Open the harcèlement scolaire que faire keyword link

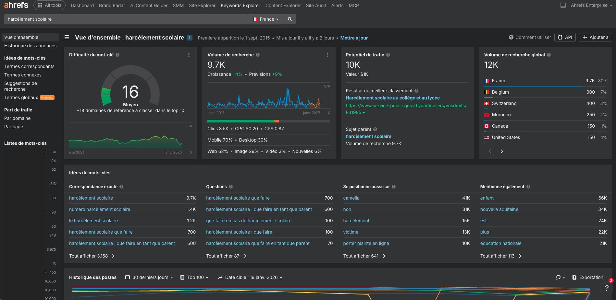pos(101,232)
